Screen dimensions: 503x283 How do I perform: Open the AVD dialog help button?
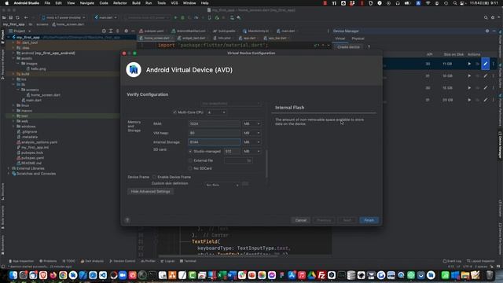click(127, 220)
